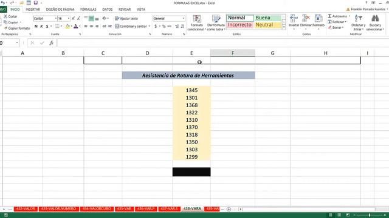Image resolution: width=389 pixels, height=218 pixels.
Task: Click the Copiar (copy) button
Action: click(11, 22)
